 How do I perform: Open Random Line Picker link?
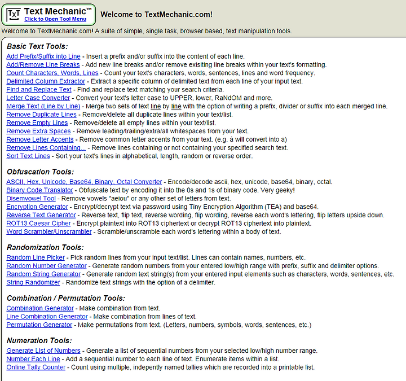(x=36, y=257)
